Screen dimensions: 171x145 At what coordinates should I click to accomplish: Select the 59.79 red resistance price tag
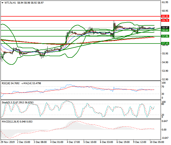click(165, 20)
